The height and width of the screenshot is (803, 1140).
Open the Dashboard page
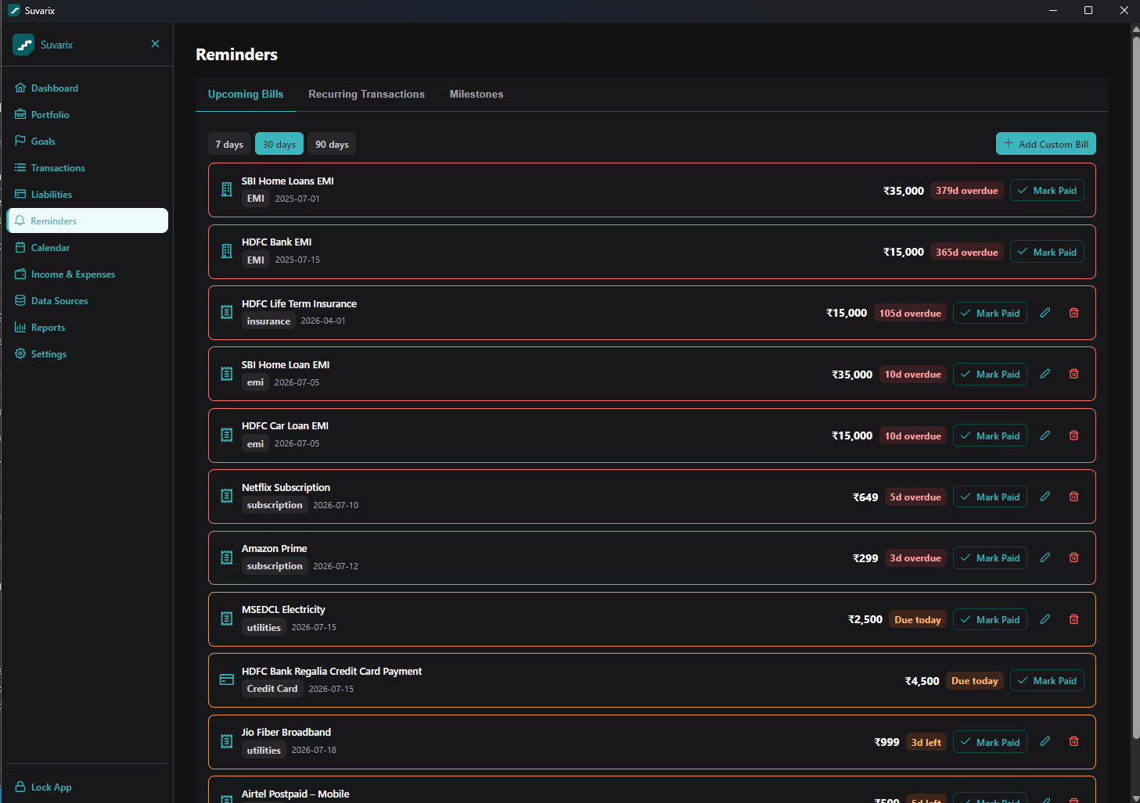pyautogui.click(x=87, y=88)
